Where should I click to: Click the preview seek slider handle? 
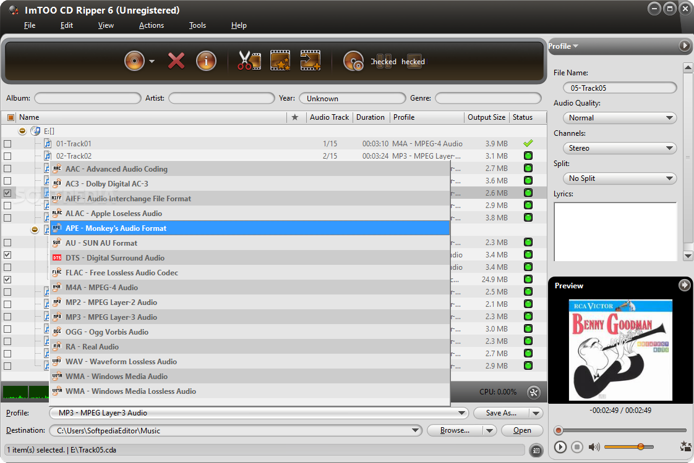coord(559,430)
